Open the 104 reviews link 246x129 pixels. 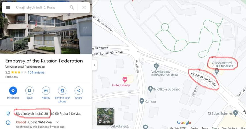(36, 73)
